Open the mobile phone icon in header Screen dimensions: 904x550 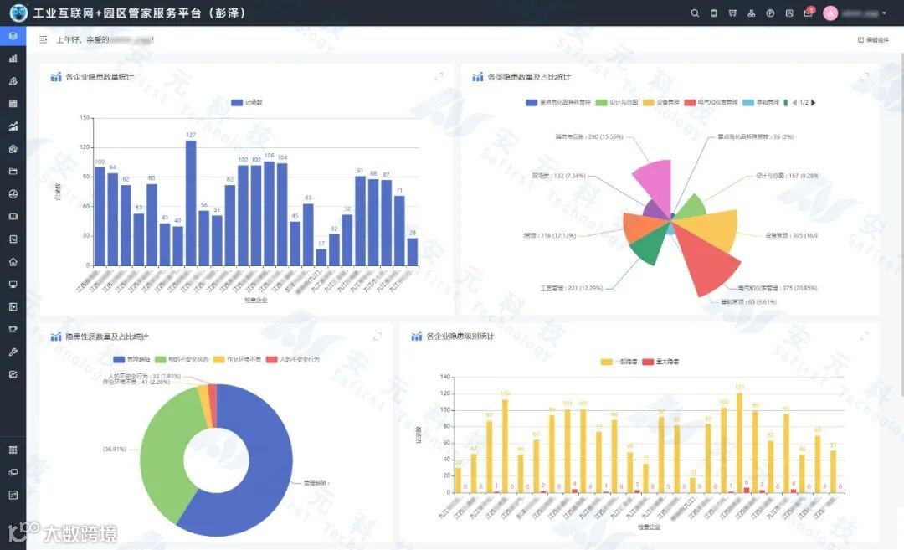(x=714, y=13)
